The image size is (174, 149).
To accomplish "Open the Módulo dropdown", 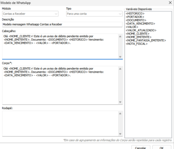I will (x=30, y=13).
